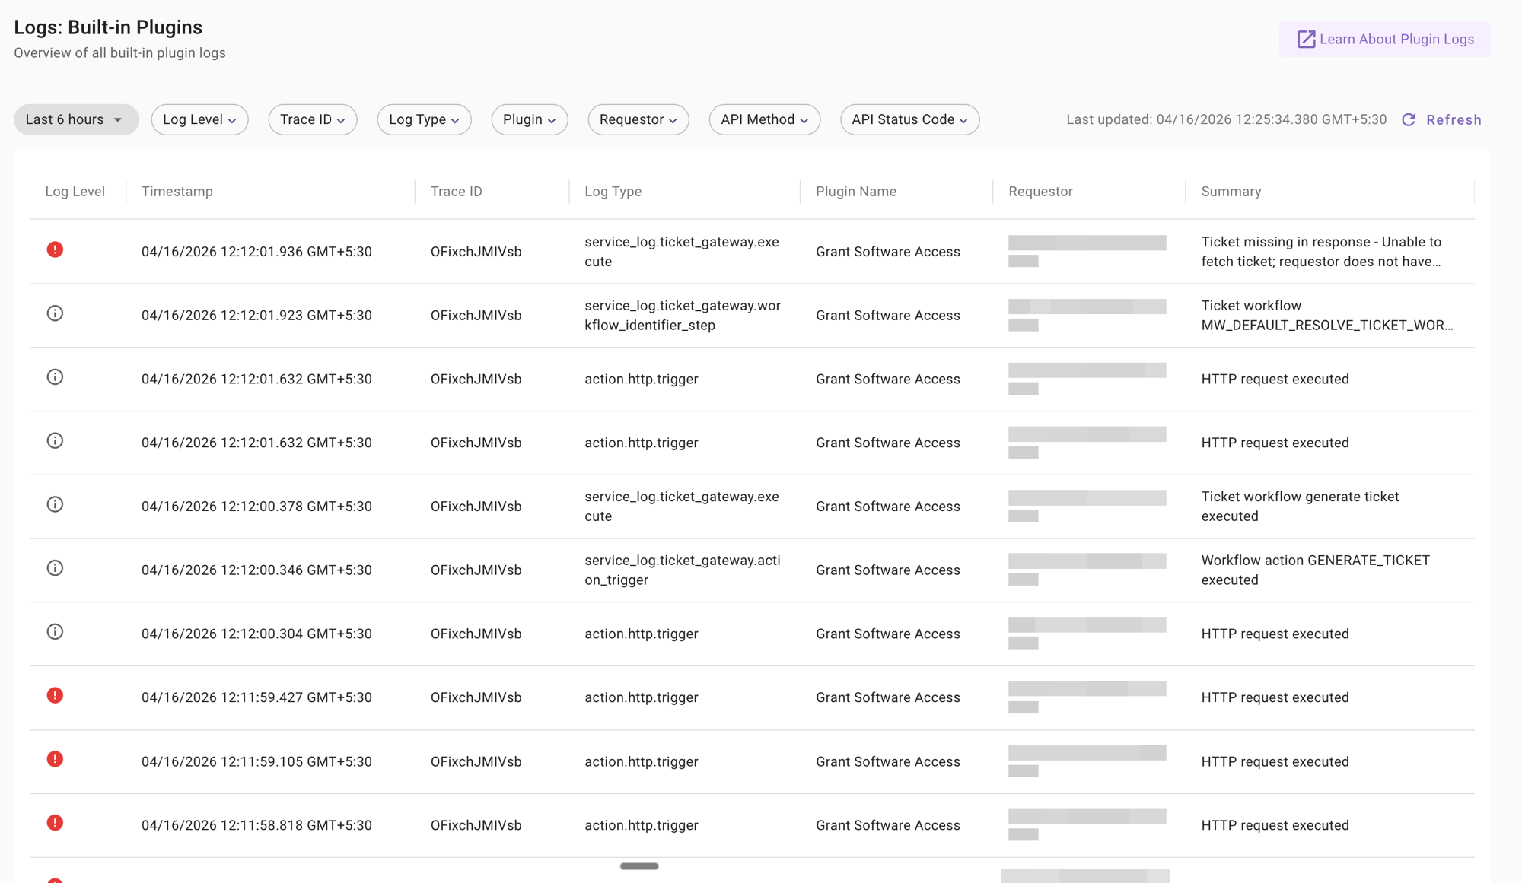Image resolution: width=1522 pixels, height=883 pixels.
Task: Click the red error icon on the first log row
Action: (55, 249)
